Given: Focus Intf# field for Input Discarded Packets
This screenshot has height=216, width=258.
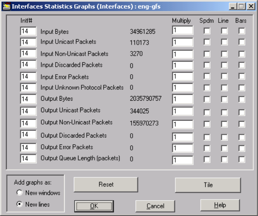Looking at the screenshot, I should (28, 64).
